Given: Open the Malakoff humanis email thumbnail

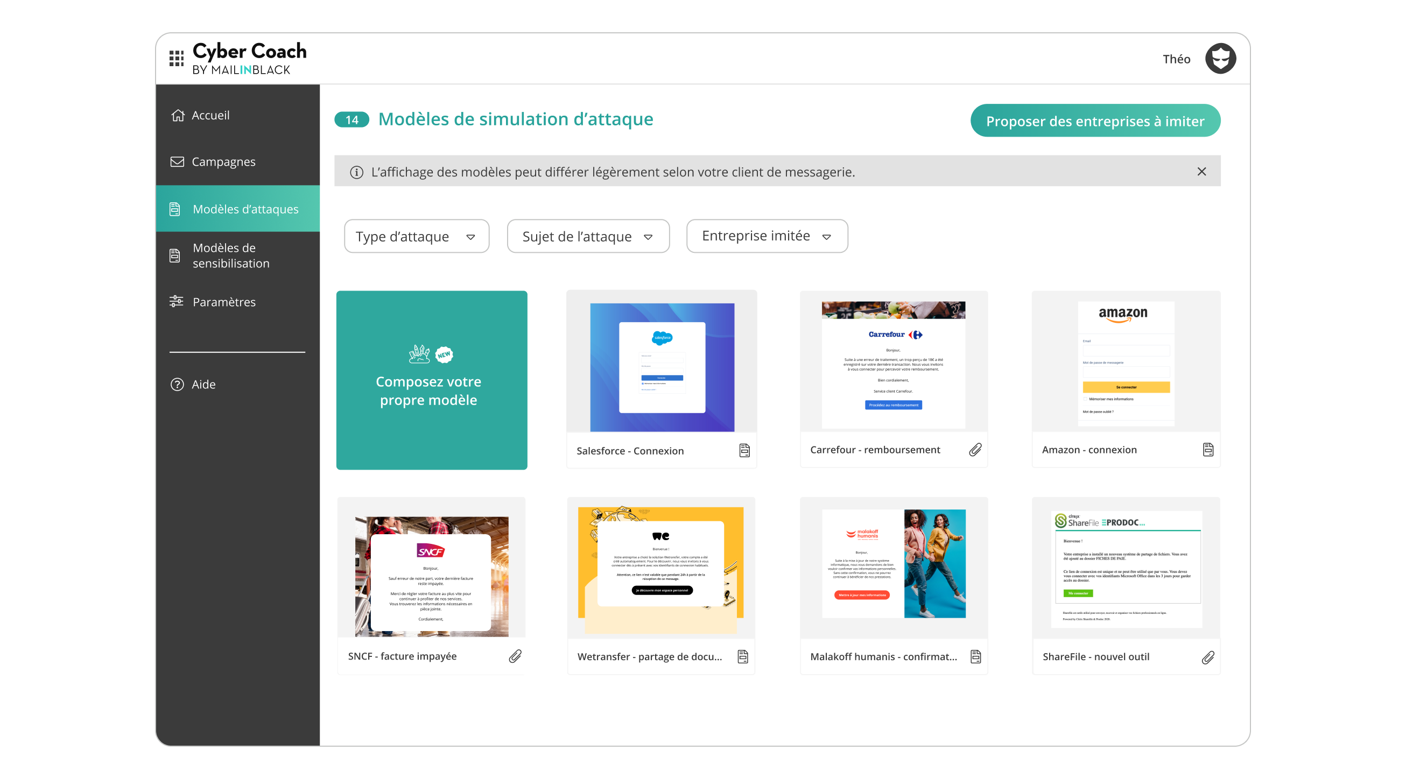Looking at the screenshot, I should click(x=894, y=563).
